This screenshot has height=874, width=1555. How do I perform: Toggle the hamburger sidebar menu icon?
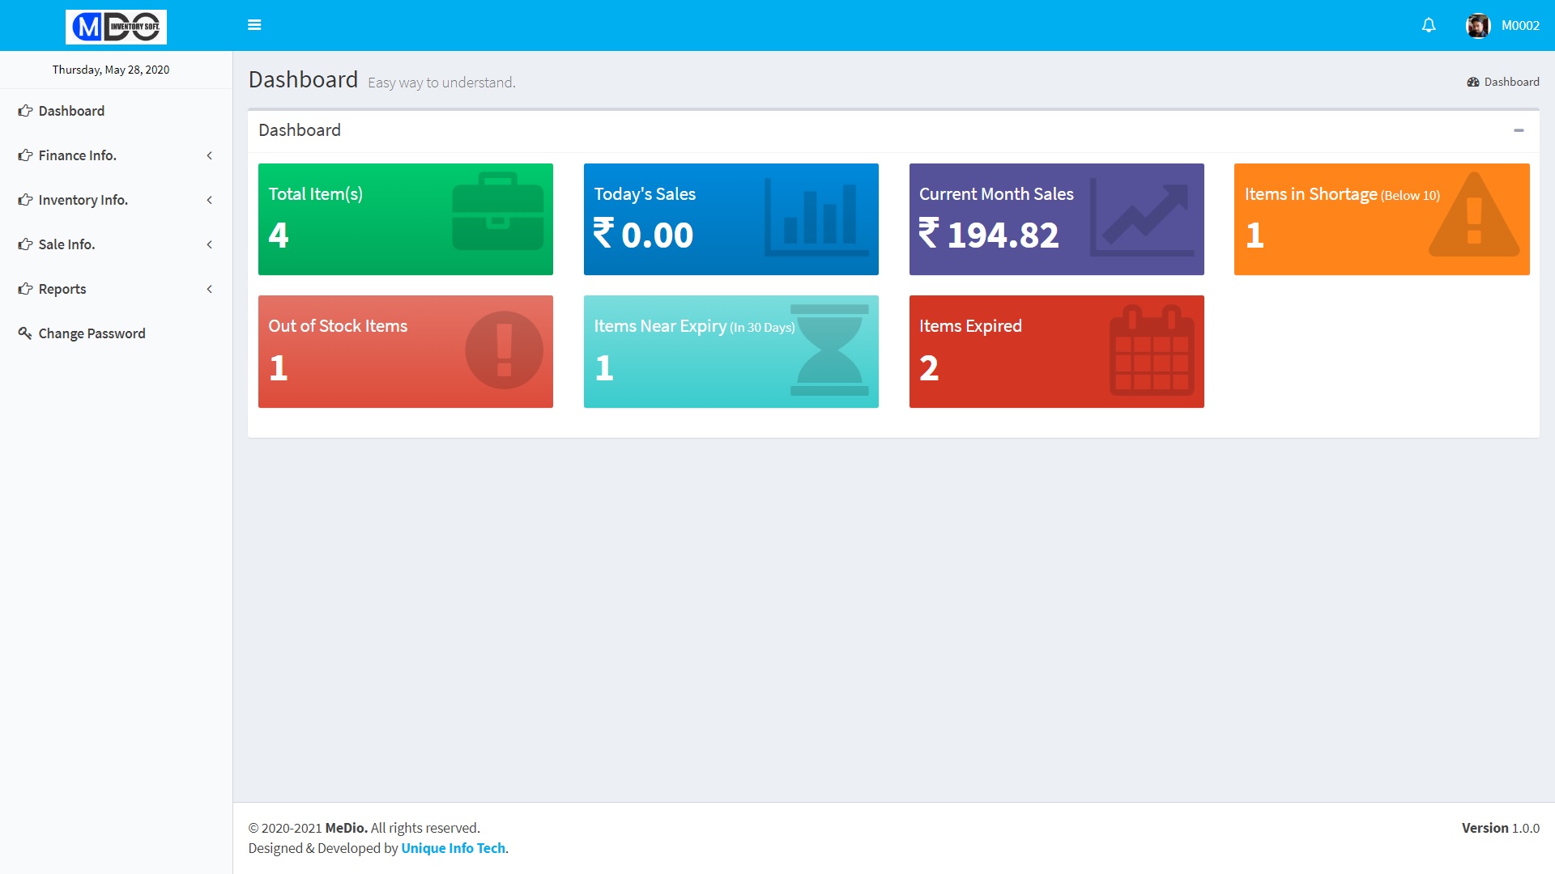pyautogui.click(x=254, y=25)
